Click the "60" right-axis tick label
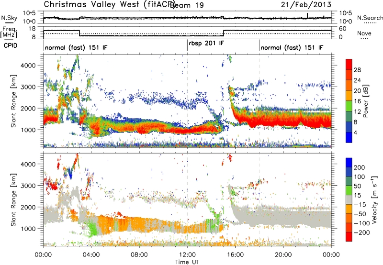This screenshot has width=383, height=265. [x=342, y=29]
